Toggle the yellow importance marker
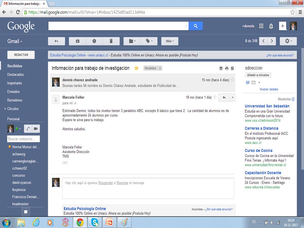 click(x=136, y=68)
